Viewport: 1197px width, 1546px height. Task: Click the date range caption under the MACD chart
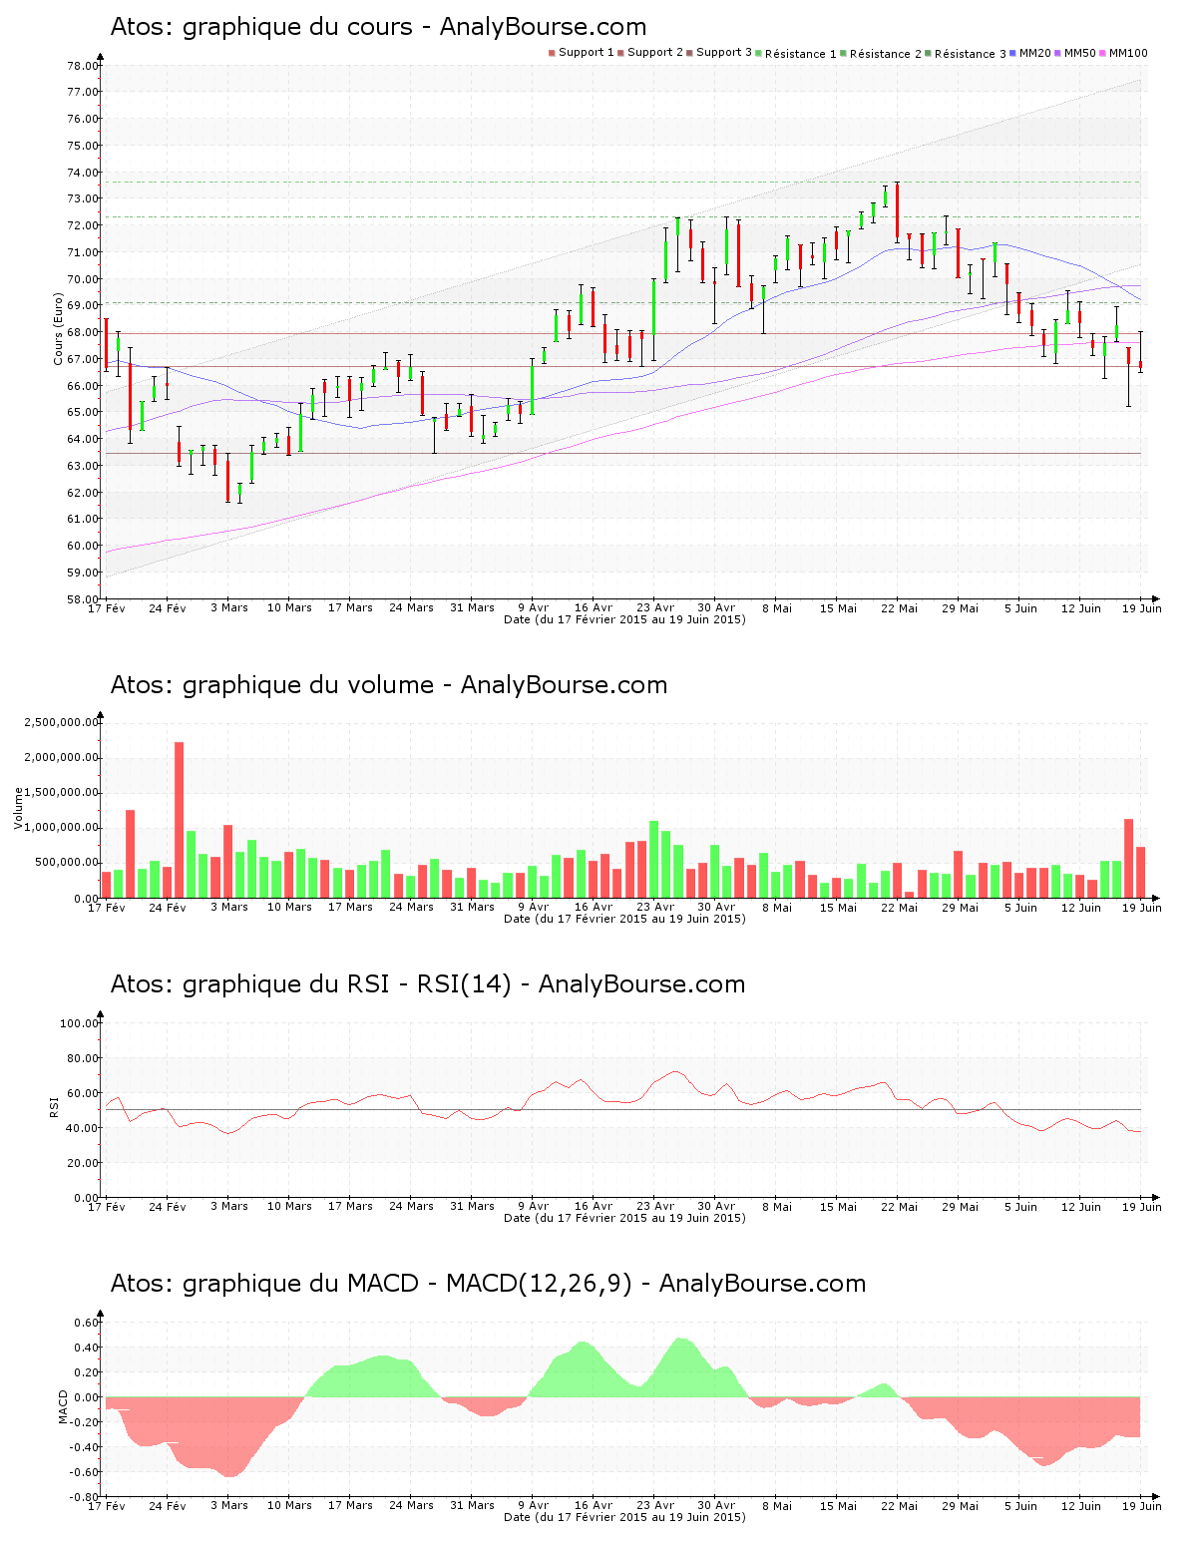tap(624, 1517)
